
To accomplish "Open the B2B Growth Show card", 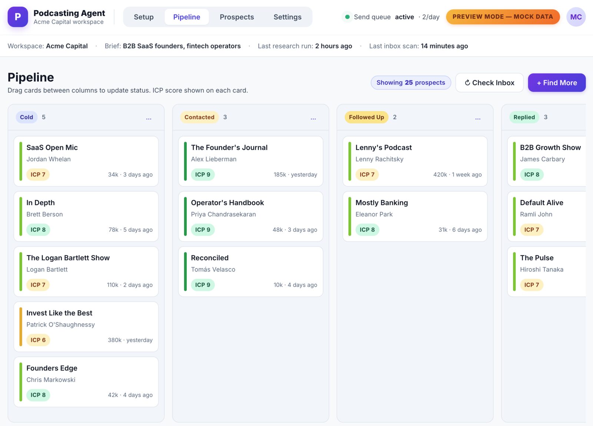I will [547, 161].
